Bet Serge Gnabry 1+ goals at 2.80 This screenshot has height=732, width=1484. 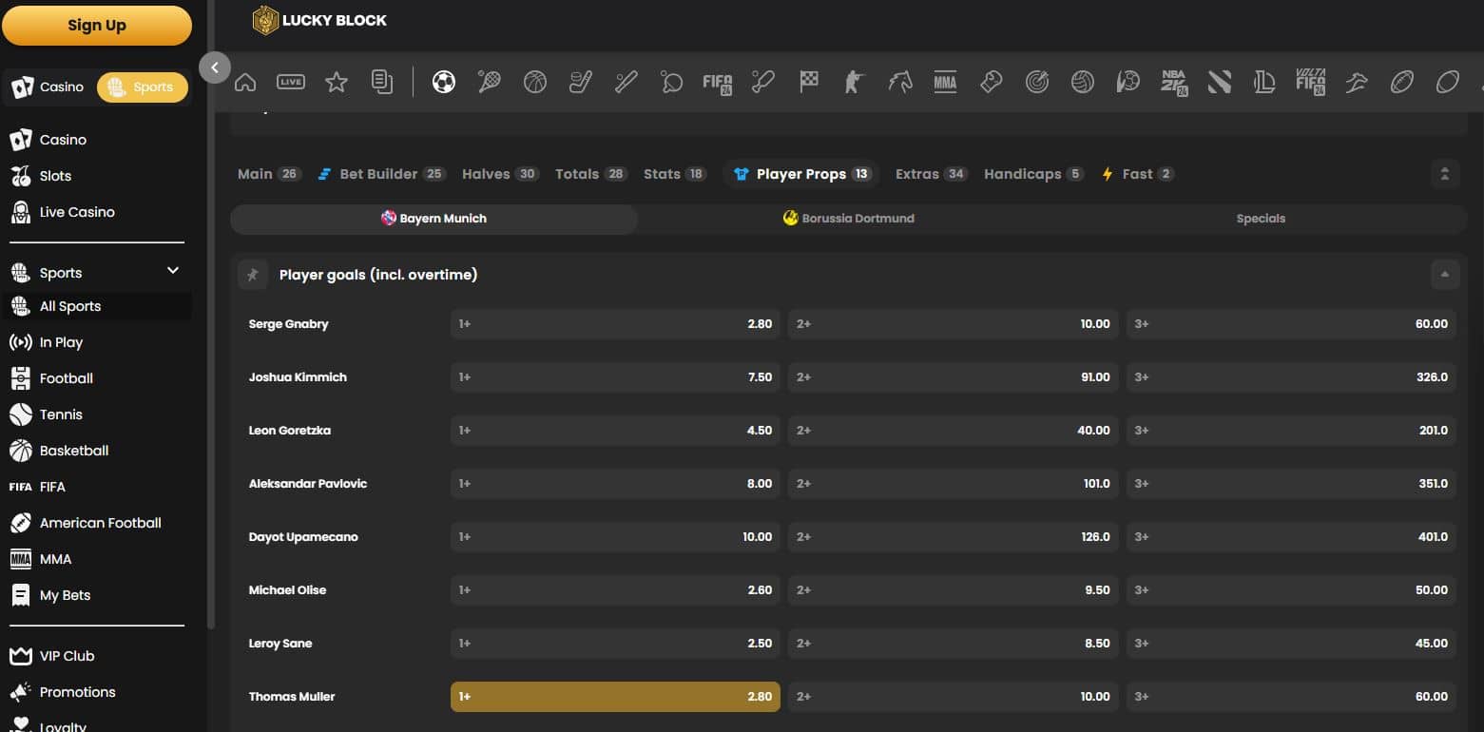615,324
